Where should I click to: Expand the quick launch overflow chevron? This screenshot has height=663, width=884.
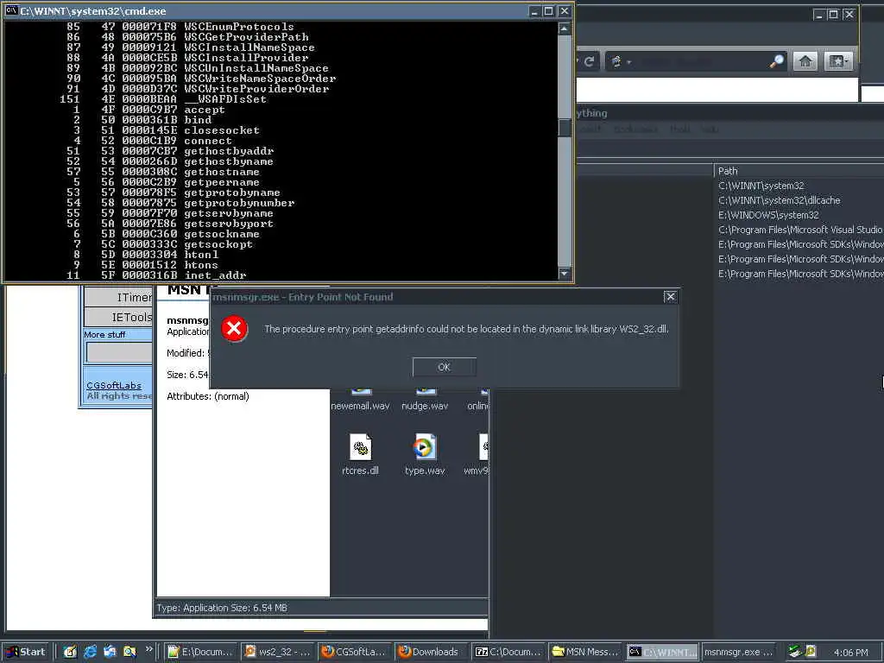[x=148, y=649]
